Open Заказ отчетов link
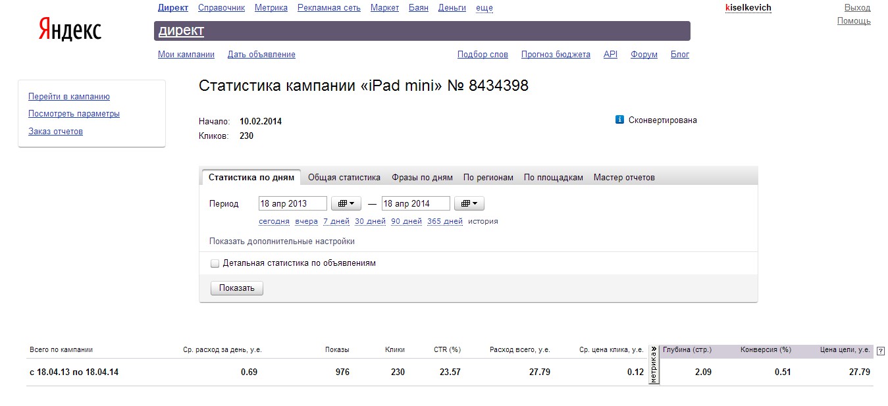 click(55, 132)
